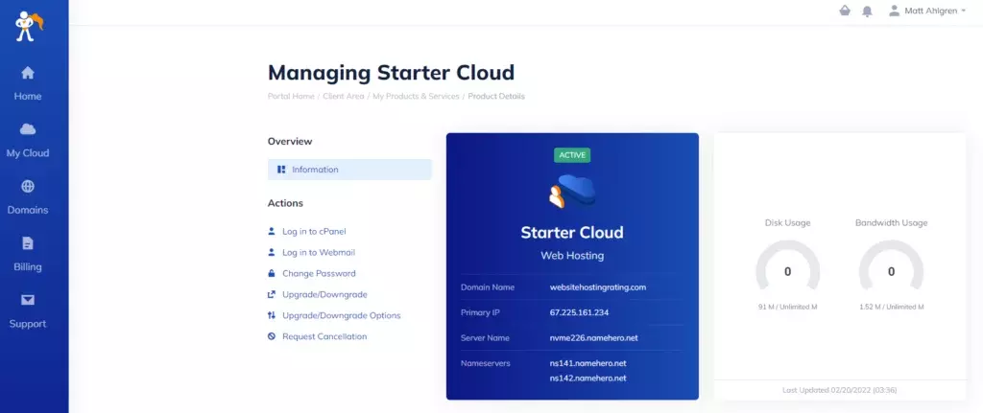
Task: Open Upgrade/Downgrade Options link
Action: [341, 315]
